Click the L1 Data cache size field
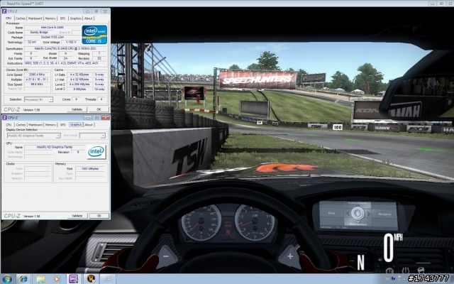This screenshot has height=284, width=454. pos(79,75)
